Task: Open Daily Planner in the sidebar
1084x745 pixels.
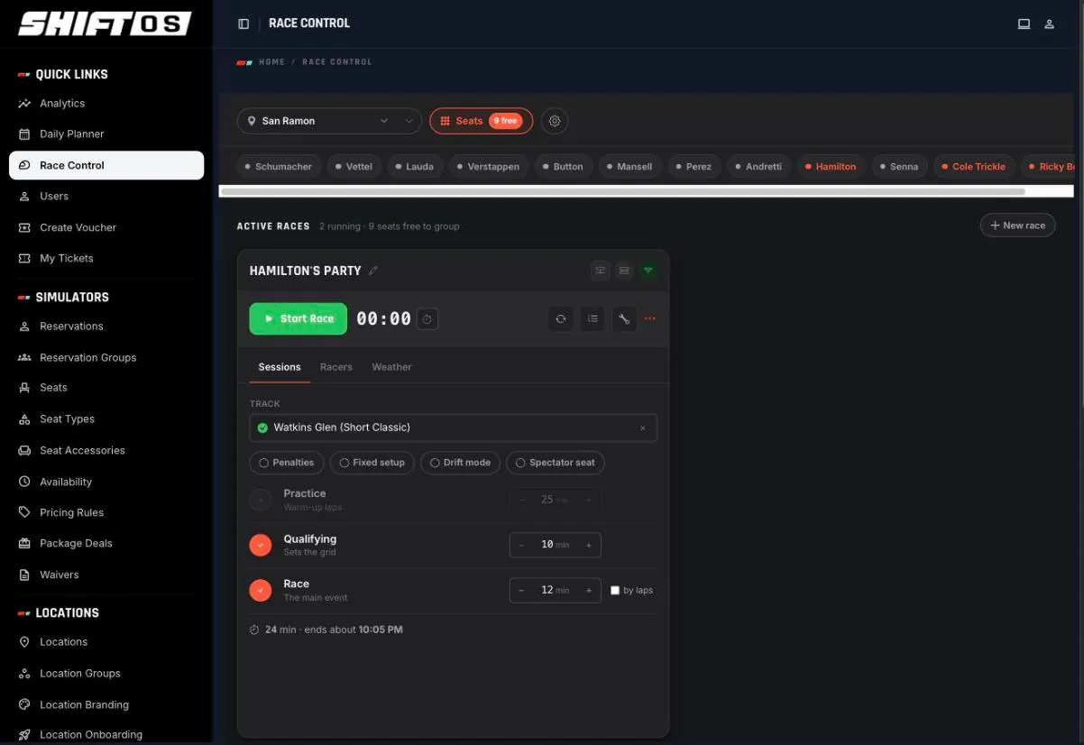Action: tap(106, 134)
